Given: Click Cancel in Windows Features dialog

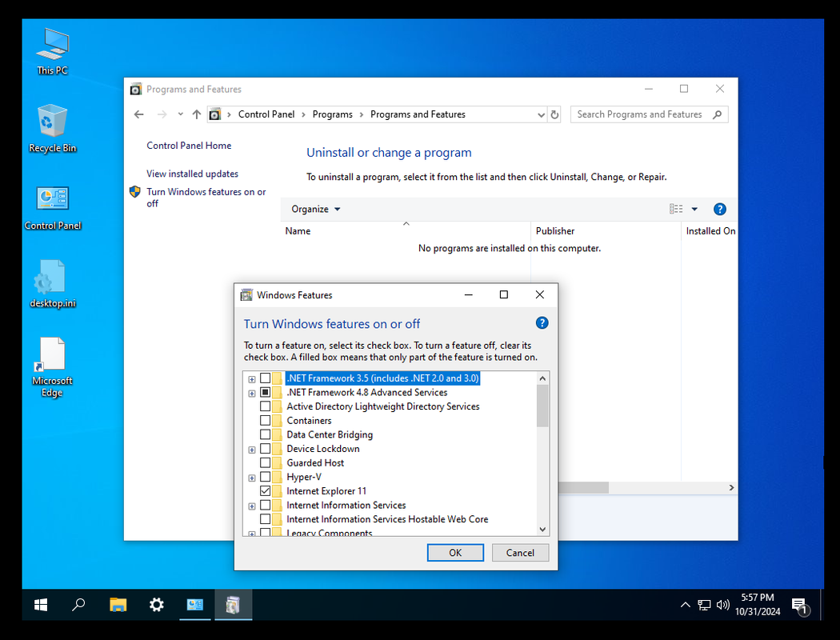Looking at the screenshot, I should 520,553.
